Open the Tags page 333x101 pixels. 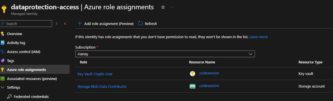[x=11, y=61]
